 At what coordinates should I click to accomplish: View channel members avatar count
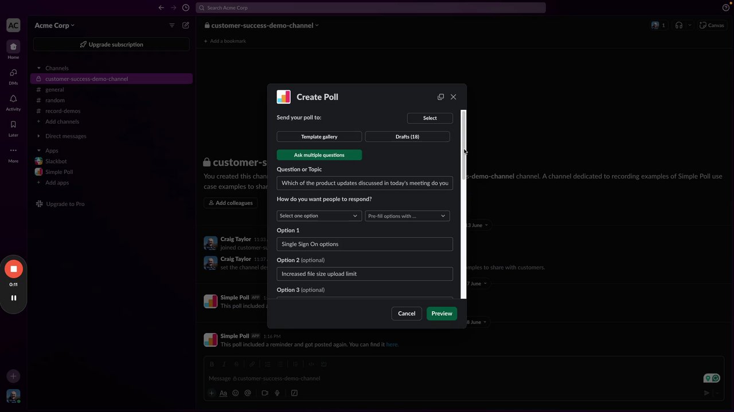tap(658, 25)
